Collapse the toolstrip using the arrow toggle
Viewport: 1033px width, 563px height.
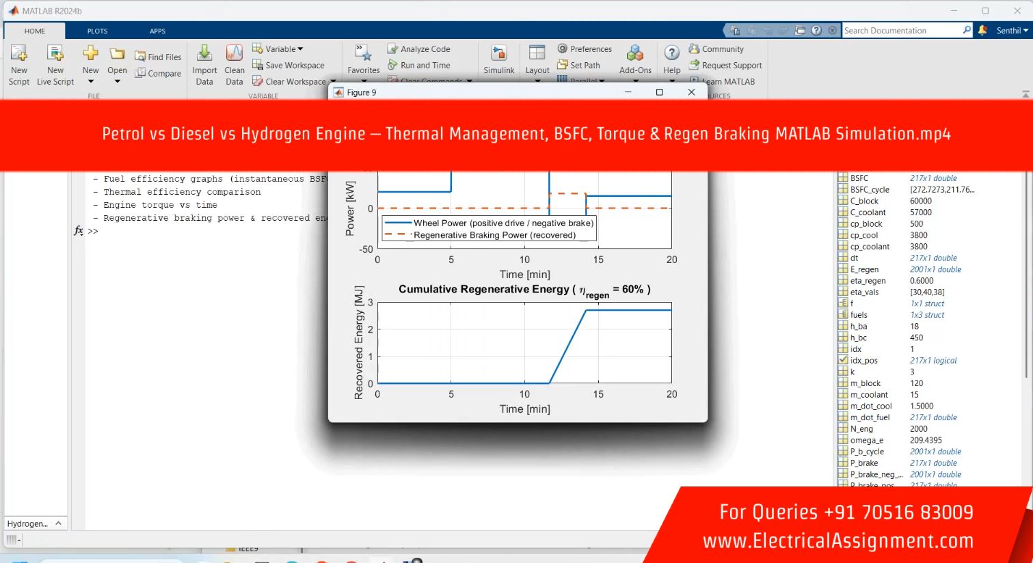[x=1025, y=94]
